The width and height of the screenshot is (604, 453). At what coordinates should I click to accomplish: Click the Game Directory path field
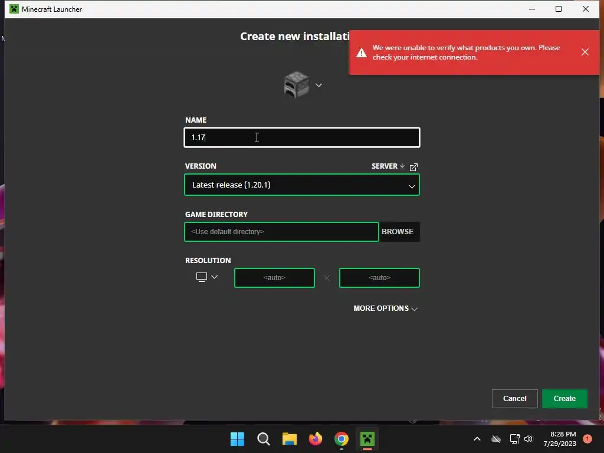(281, 232)
